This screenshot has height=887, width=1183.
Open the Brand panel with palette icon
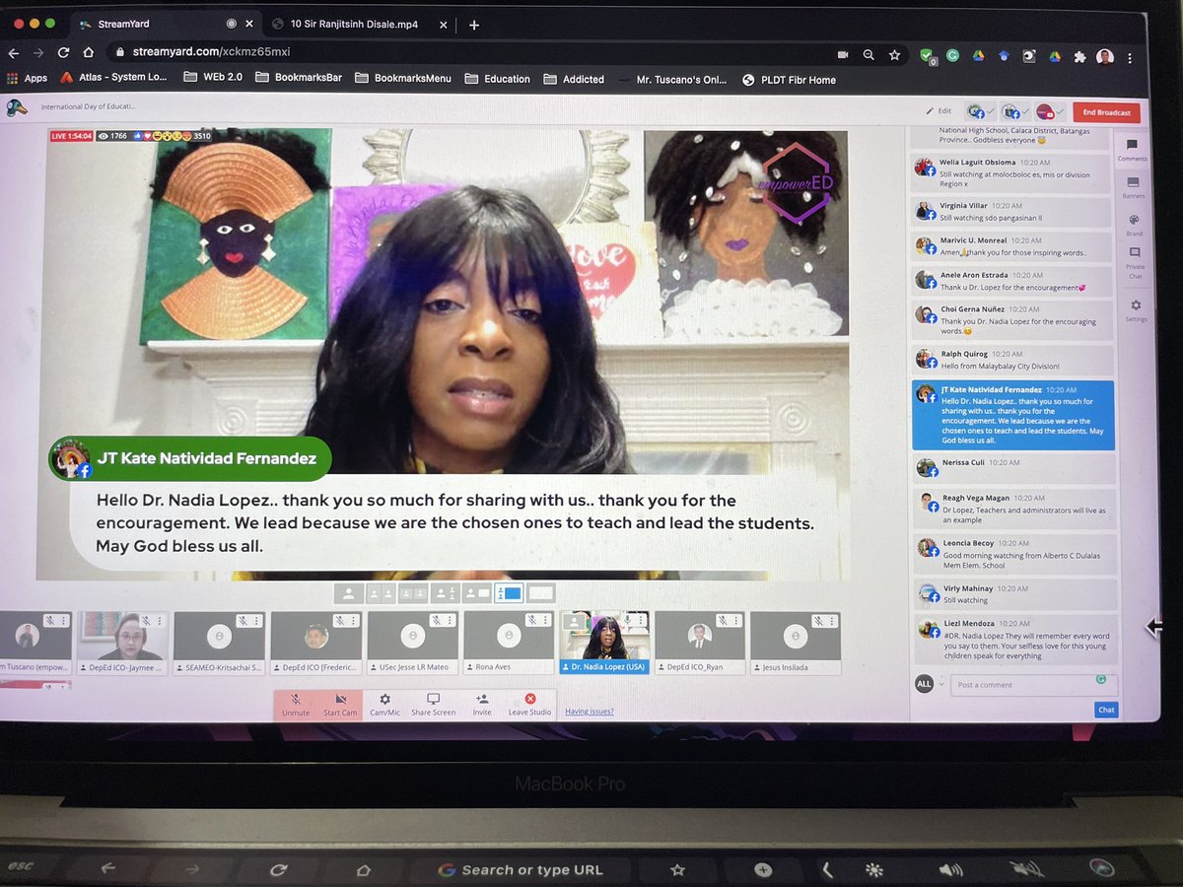click(1134, 225)
